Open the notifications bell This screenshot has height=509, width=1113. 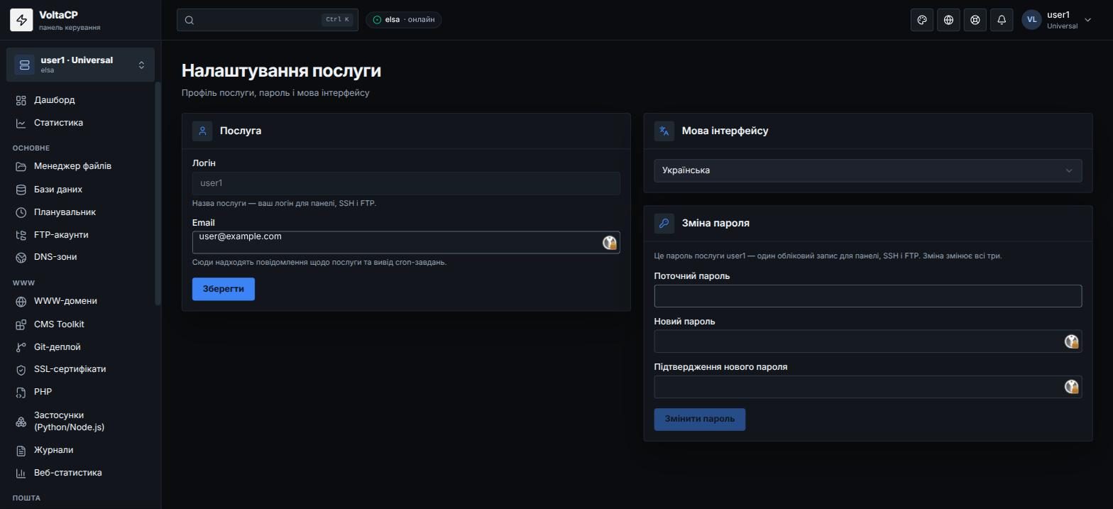click(x=1002, y=20)
